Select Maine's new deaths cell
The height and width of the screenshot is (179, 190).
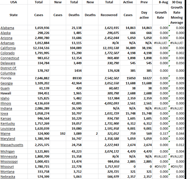coord(90,134)
